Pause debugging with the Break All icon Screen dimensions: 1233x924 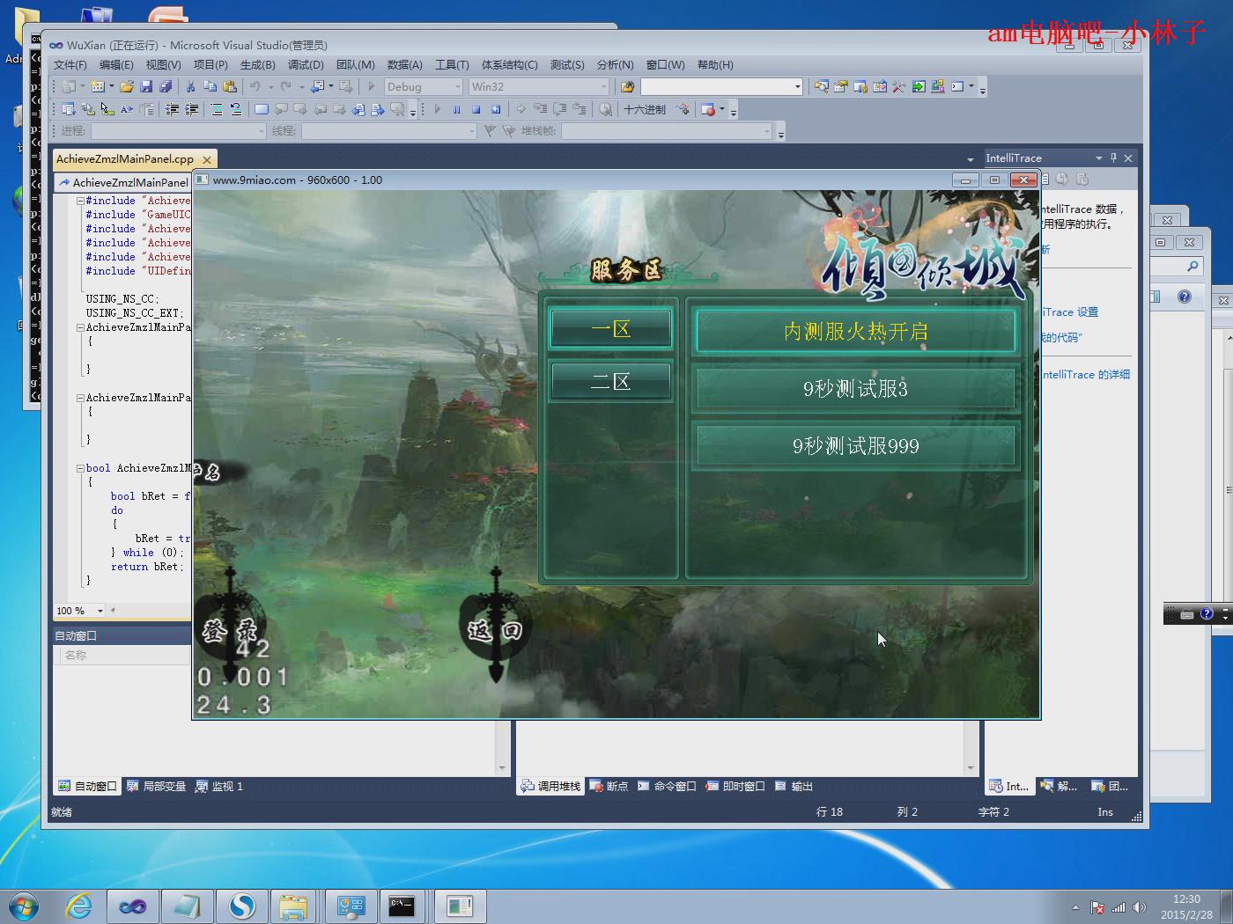click(456, 109)
